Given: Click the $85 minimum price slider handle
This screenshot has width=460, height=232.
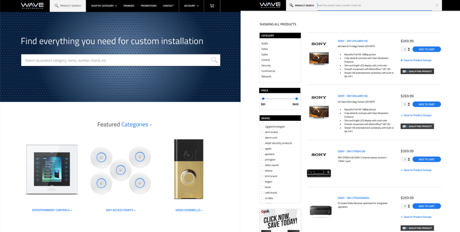Looking at the screenshot, I should [x=263, y=99].
